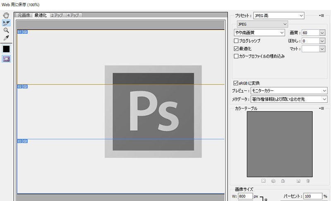Open the ぼかし value dropdown arrow
Image resolution: width=331 pixels, height=201 pixels.
(x=322, y=41)
